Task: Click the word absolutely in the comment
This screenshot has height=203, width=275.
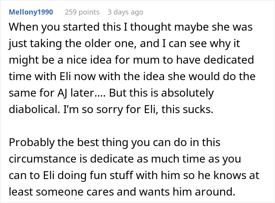Action: [187, 93]
